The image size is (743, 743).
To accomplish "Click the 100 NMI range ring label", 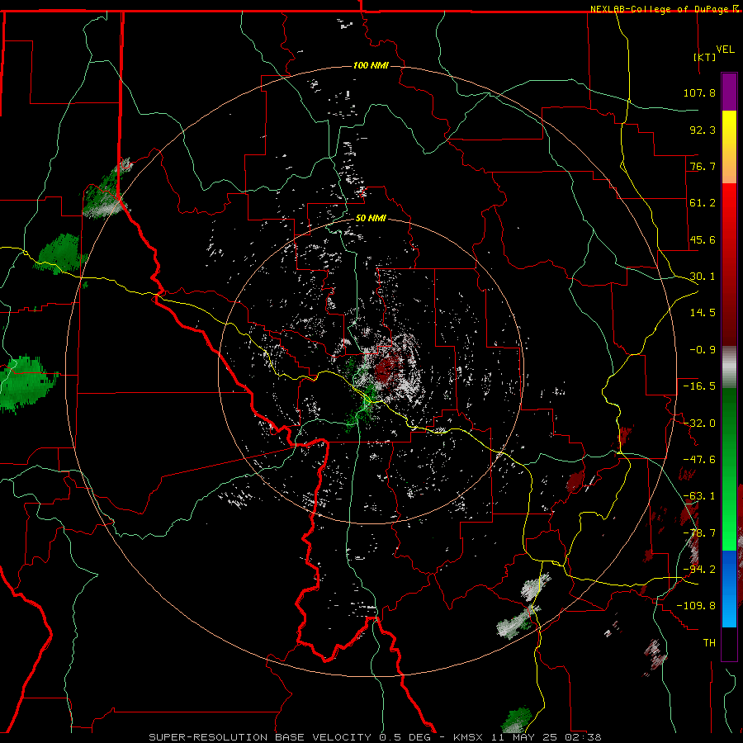I will (371, 65).
